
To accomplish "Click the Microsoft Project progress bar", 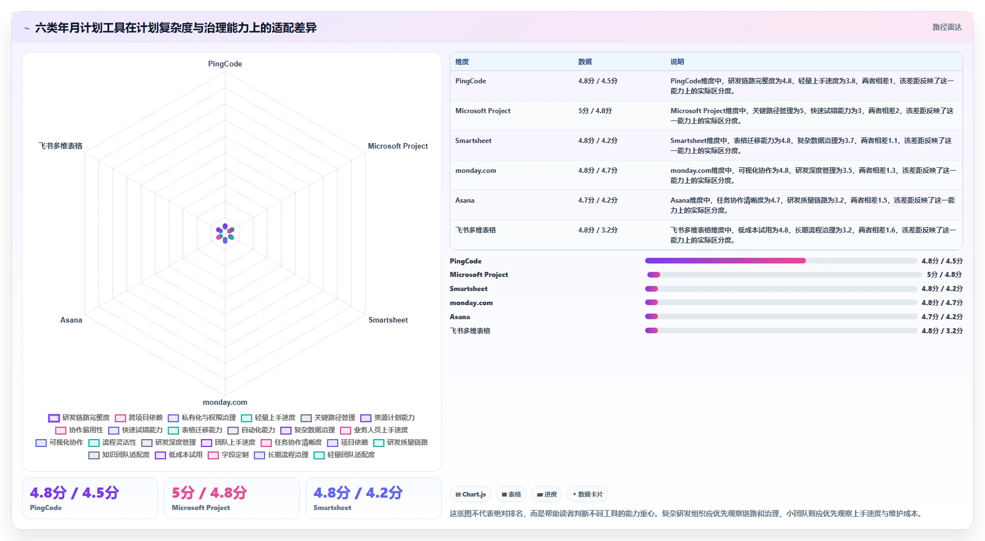I will pyautogui.click(x=785, y=275).
